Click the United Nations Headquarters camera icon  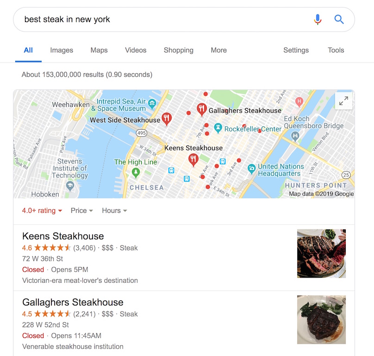pyautogui.click(x=251, y=169)
